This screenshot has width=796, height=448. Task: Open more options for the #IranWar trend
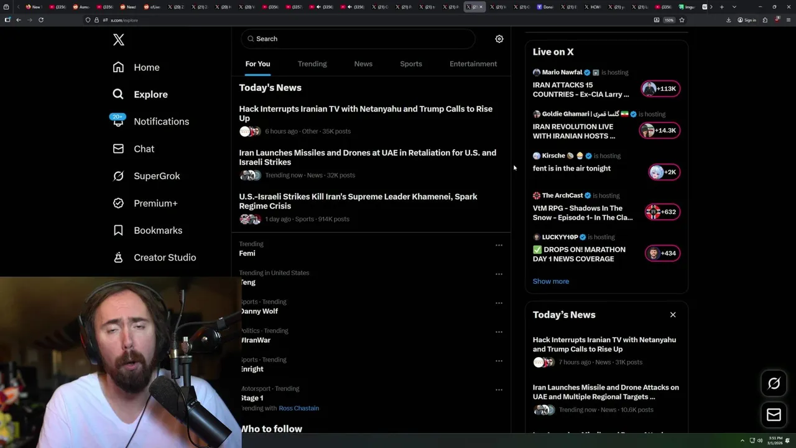499,332
